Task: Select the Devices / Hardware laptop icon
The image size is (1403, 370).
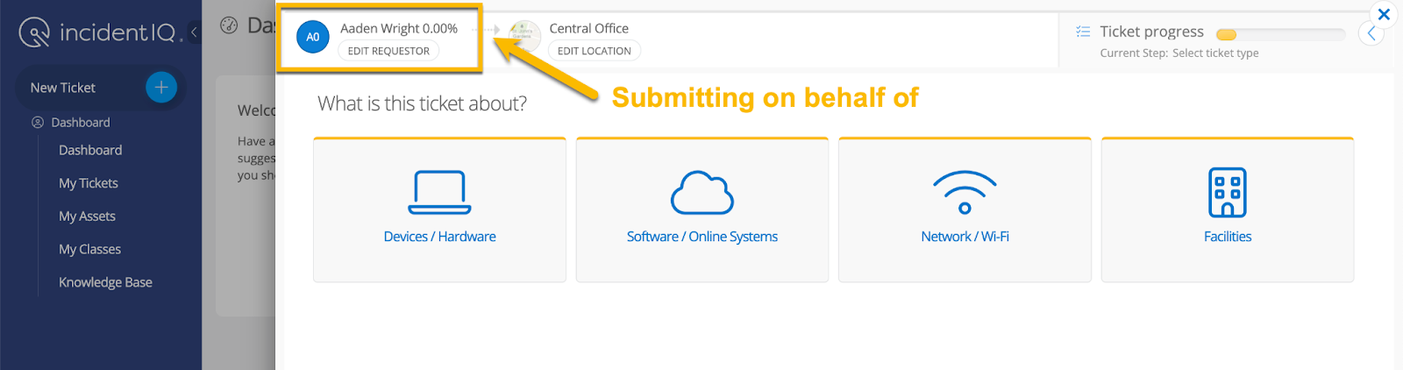Action: click(439, 193)
